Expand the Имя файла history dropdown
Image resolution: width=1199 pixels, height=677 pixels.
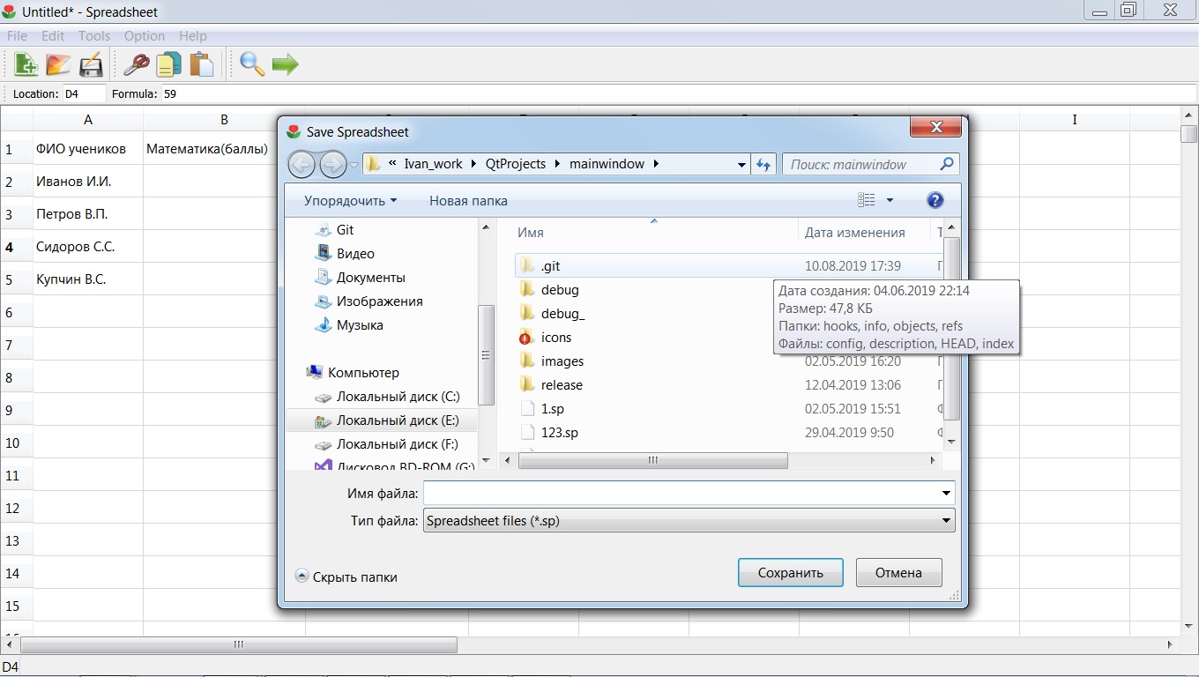coord(946,493)
